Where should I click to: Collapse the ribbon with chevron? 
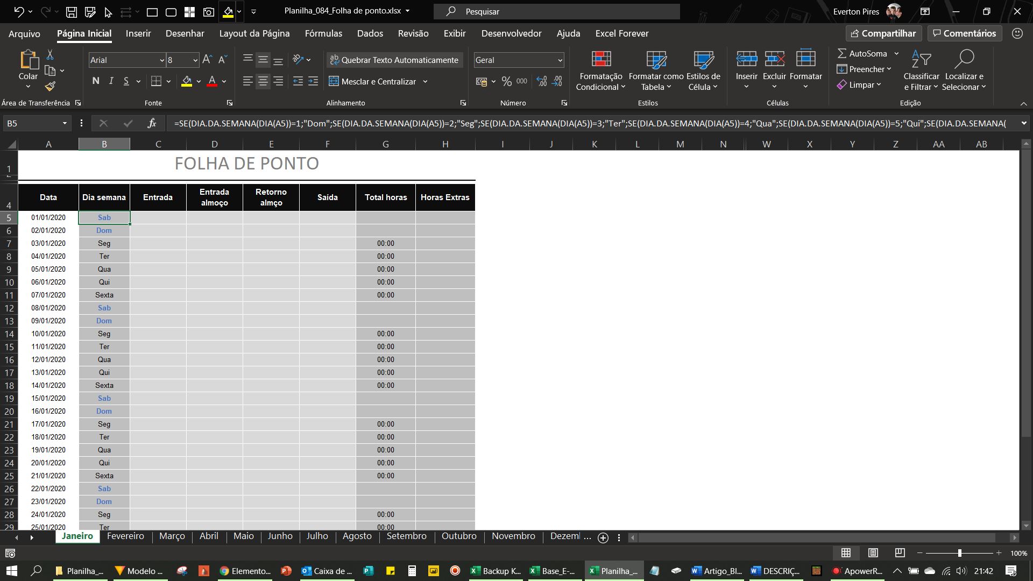(x=1023, y=103)
